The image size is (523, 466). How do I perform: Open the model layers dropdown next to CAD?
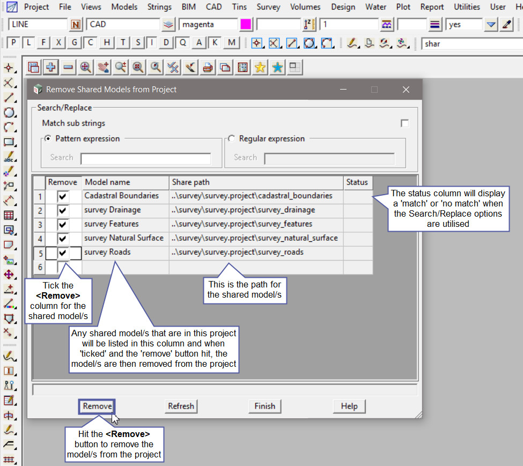click(x=169, y=25)
